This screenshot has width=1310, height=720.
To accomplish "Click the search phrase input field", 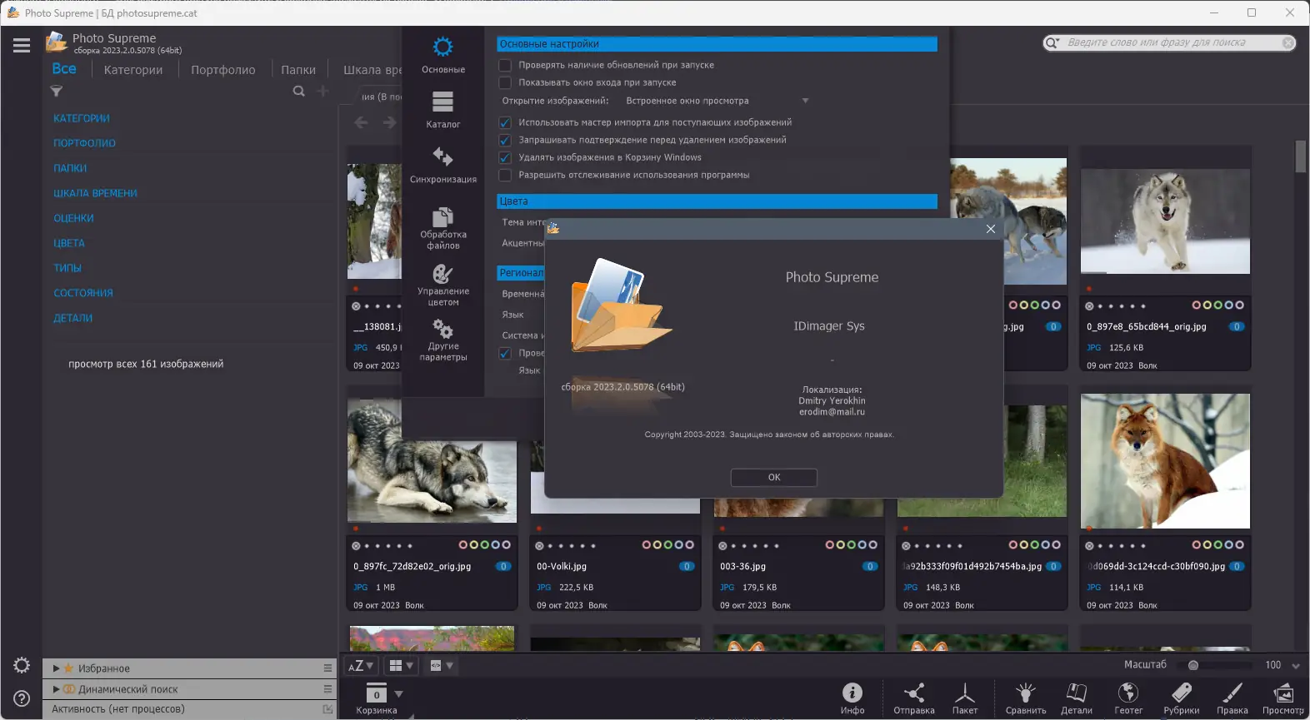I will pyautogui.click(x=1170, y=42).
